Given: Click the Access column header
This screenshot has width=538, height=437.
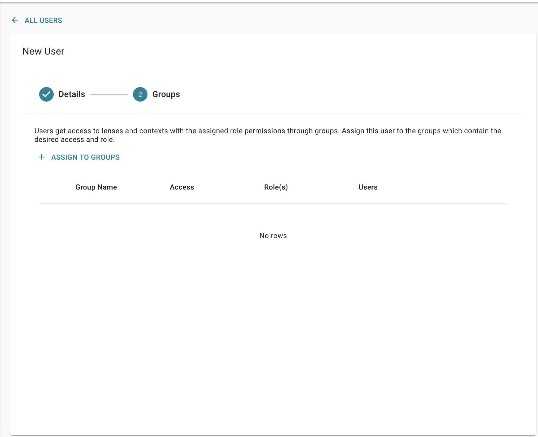Looking at the screenshot, I should click(182, 187).
